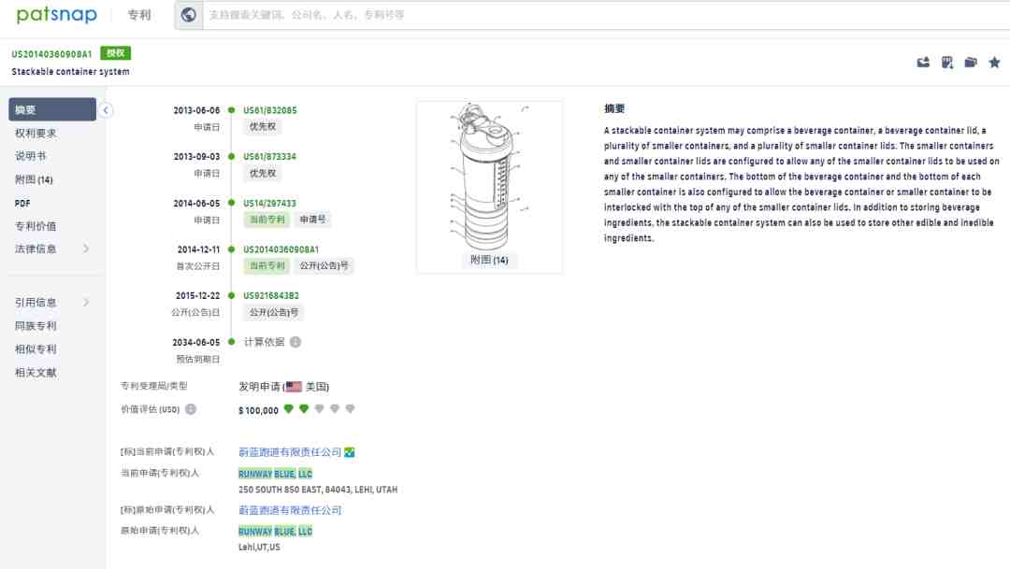Click the share icon in the top-right toolbar

[x=923, y=63]
